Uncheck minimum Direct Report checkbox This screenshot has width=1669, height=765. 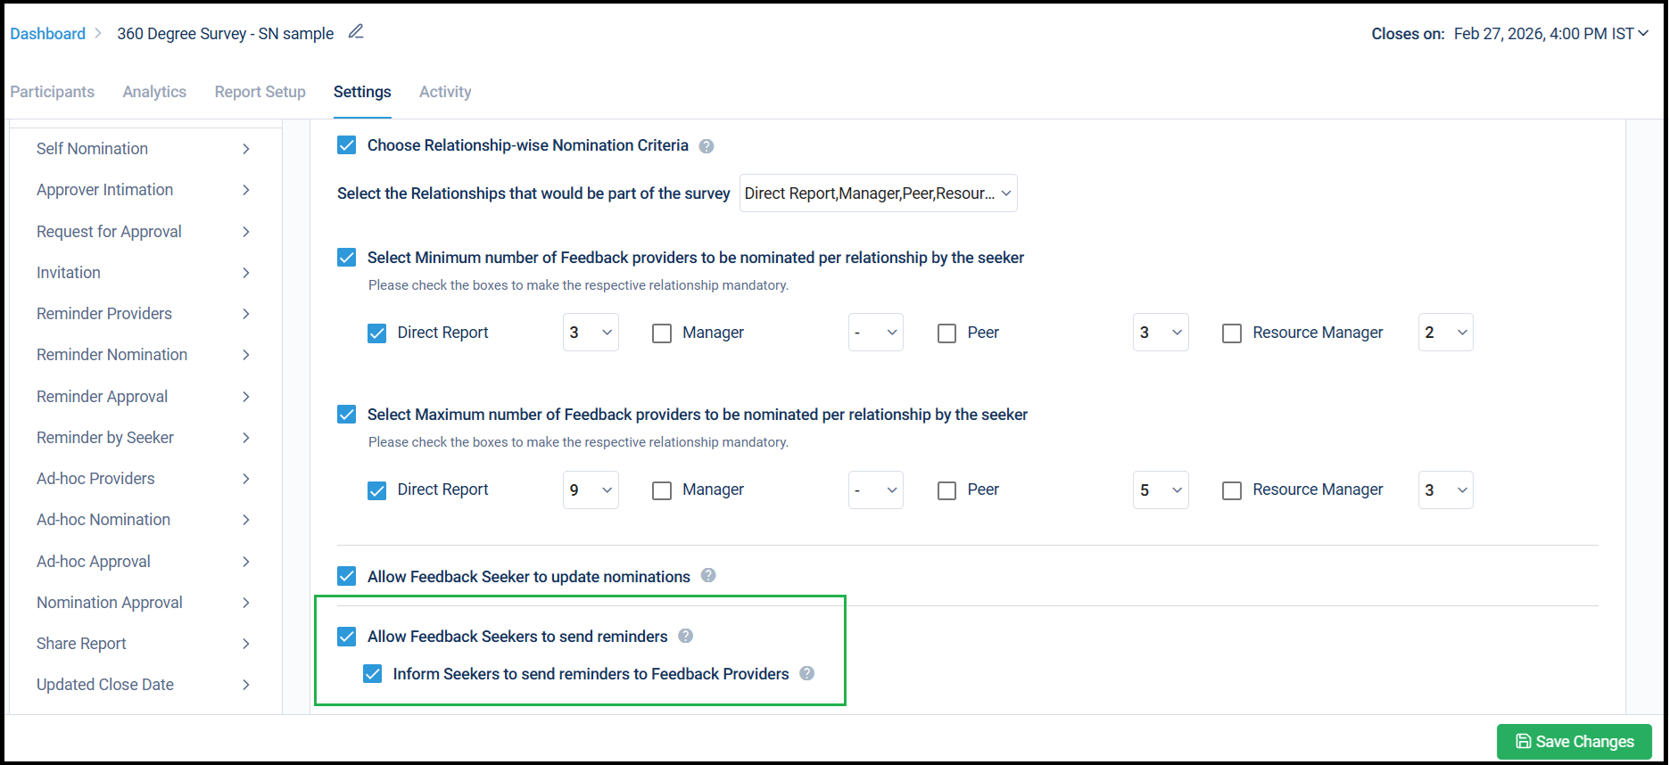click(x=377, y=333)
